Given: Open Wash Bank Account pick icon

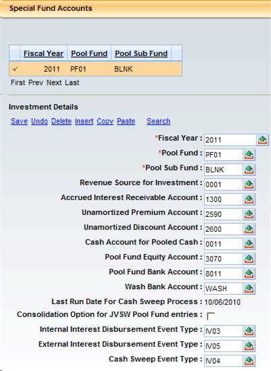Looking at the screenshot, I should tap(249, 289).
